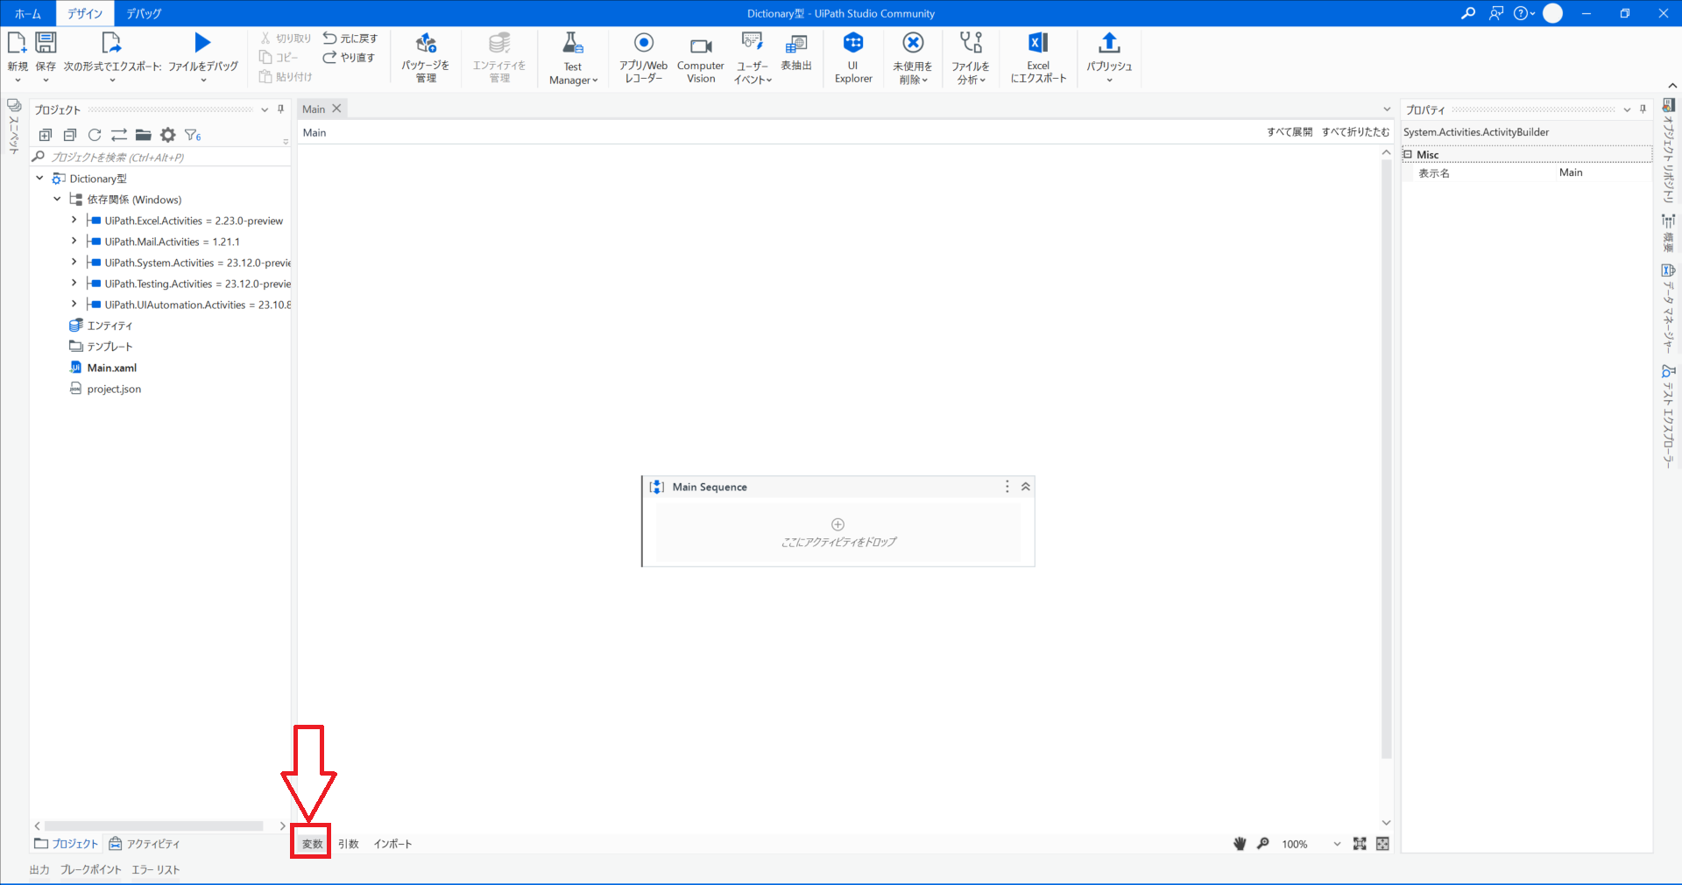
Task: Expand UiPath.System.Activities dependency
Action: pyautogui.click(x=74, y=262)
